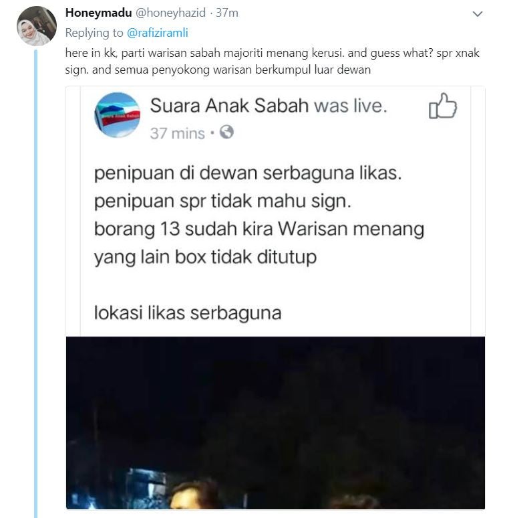Click the public globe privacy icon
Image resolution: width=507 pixels, height=518 pixels.
227,133
